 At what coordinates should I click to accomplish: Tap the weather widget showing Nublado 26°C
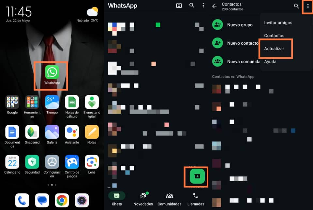pos(88,14)
